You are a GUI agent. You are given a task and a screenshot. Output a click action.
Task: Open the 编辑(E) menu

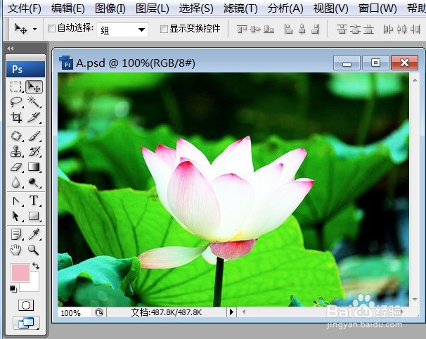coord(68,8)
